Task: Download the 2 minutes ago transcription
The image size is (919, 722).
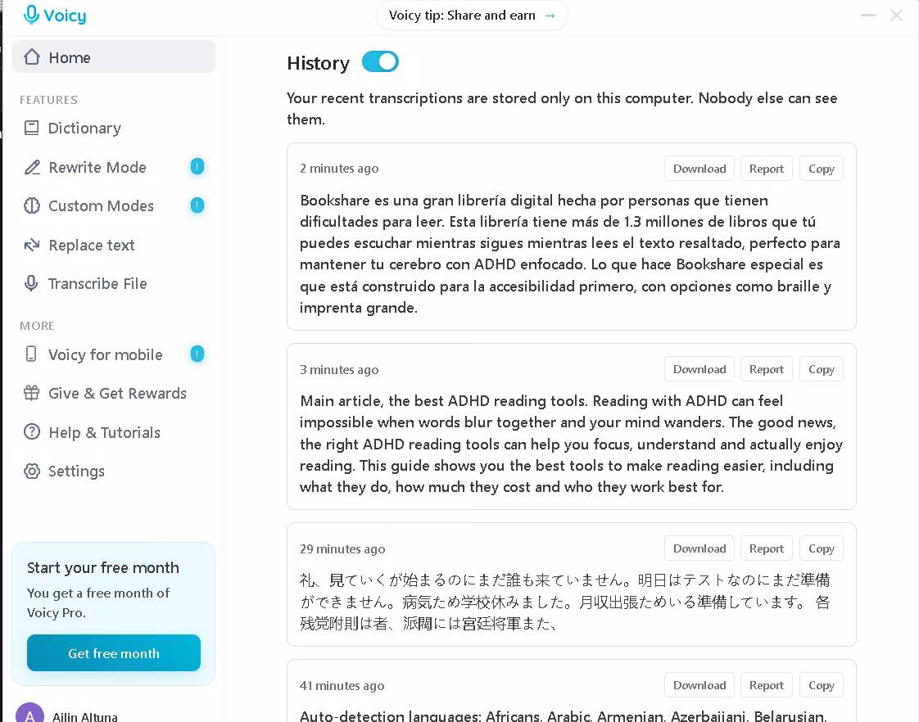Action: (699, 169)
